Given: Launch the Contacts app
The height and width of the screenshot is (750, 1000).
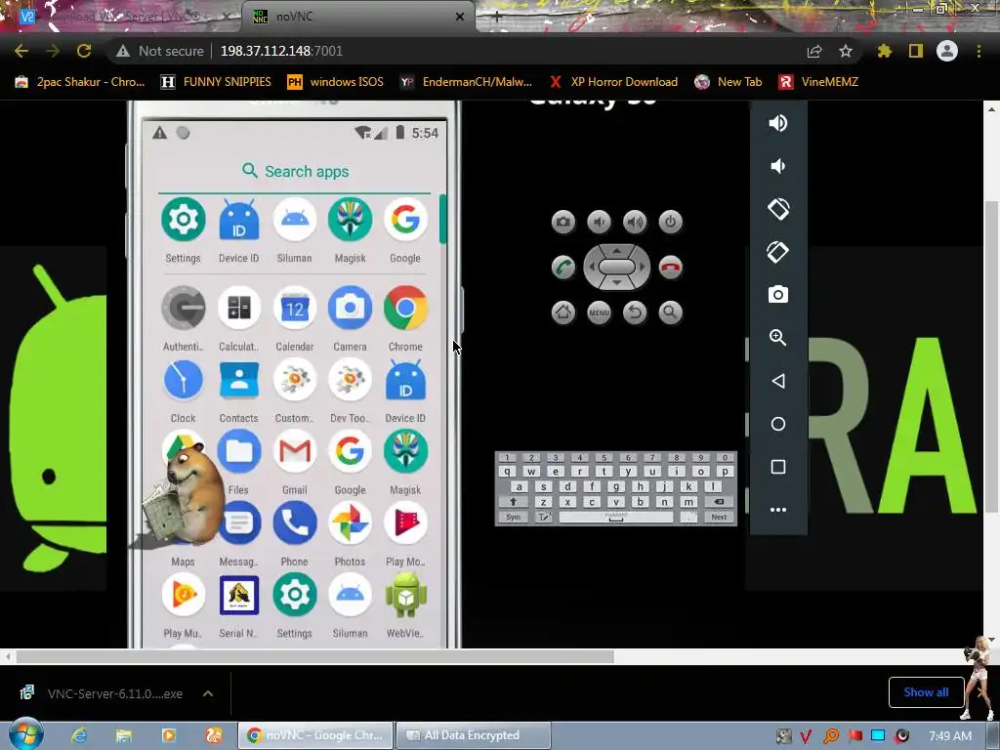Looking at the screenshot, I should pos(239,380).
